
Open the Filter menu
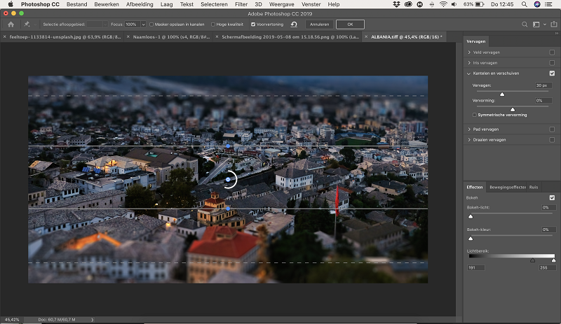tap(241, 4)
